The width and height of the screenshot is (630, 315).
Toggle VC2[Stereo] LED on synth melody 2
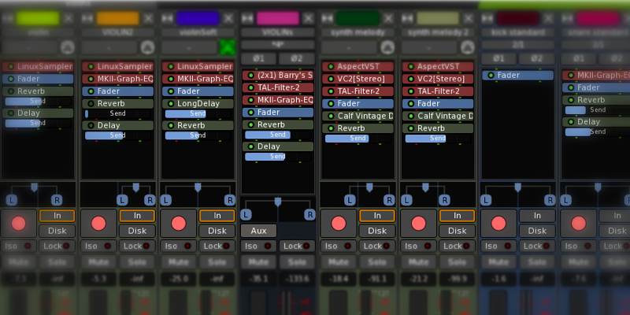tap(410, 80)
